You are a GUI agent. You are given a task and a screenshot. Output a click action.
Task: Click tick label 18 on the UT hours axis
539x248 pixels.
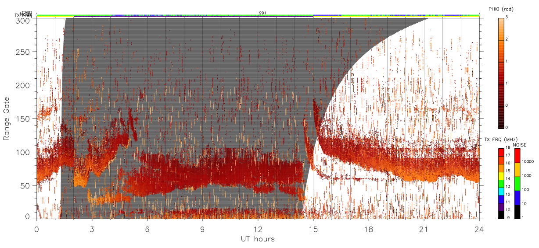pyautogui.click(x=368, y=229)
